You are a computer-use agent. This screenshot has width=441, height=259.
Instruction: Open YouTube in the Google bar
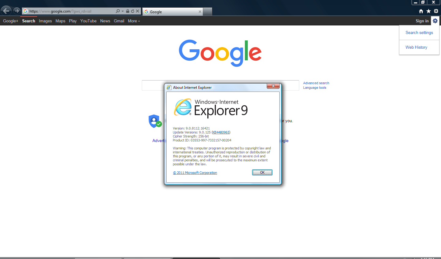point(89,21)
